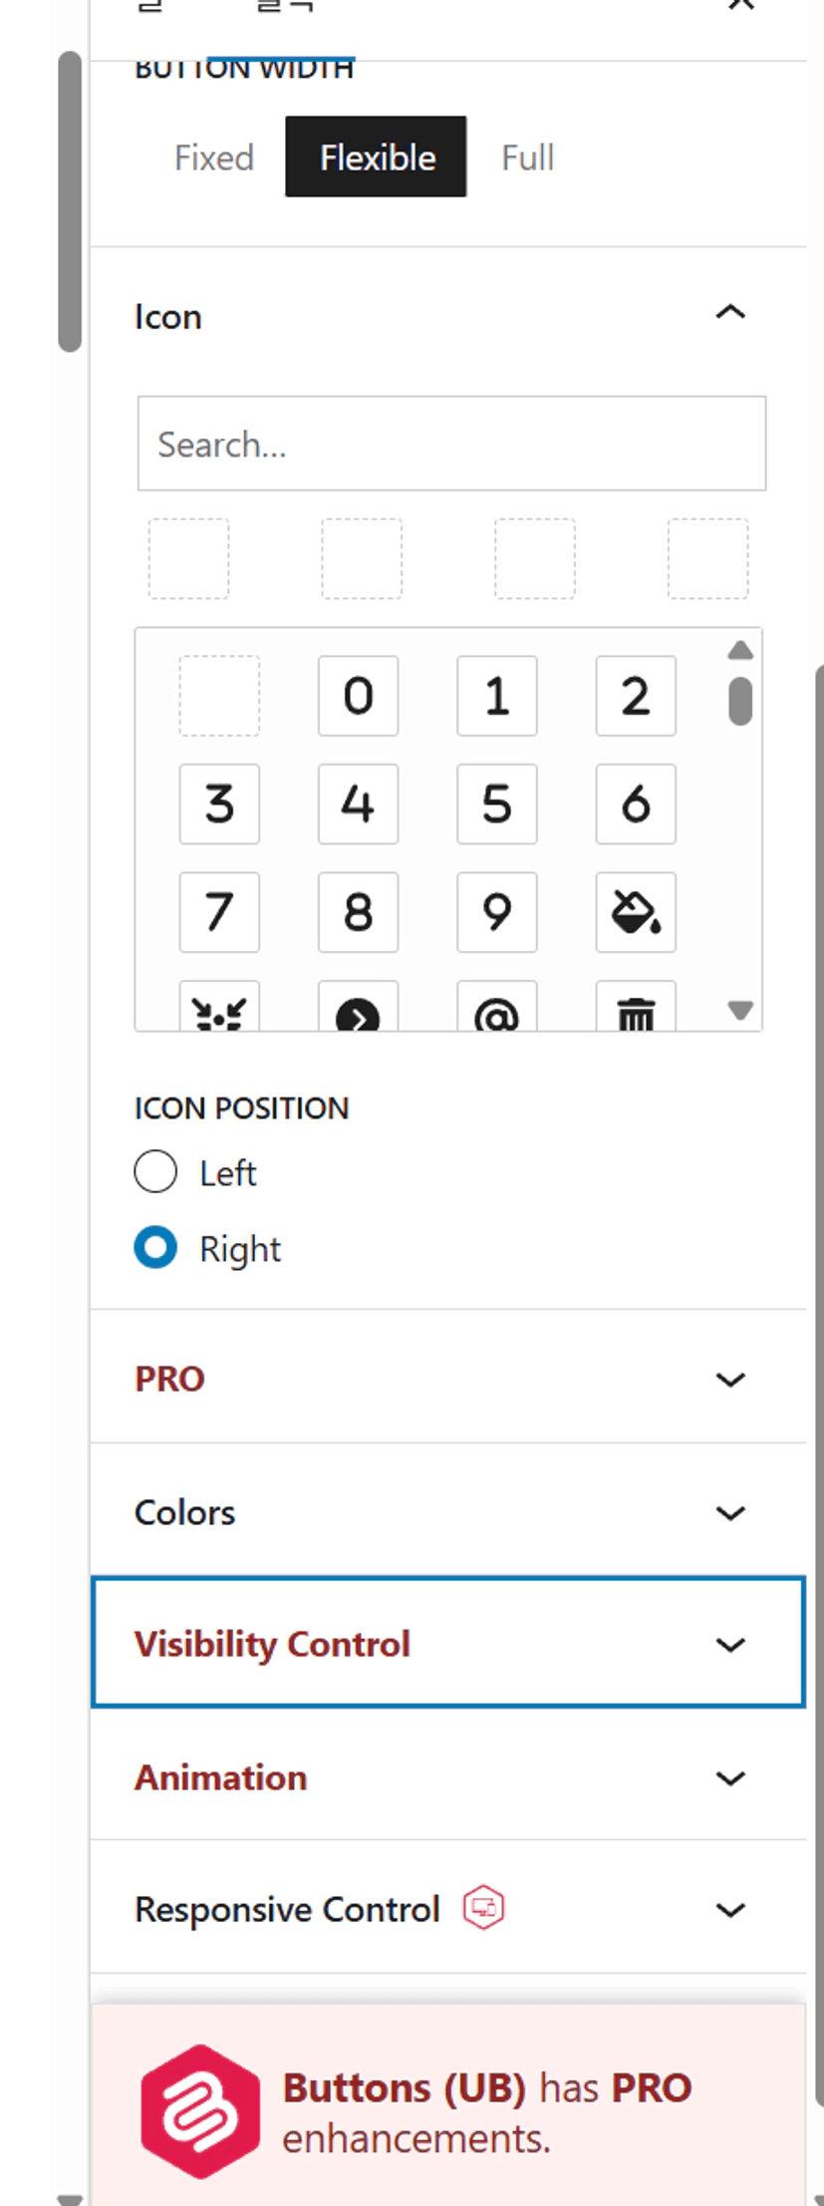Pick the number 0 icon

[358, 696]
